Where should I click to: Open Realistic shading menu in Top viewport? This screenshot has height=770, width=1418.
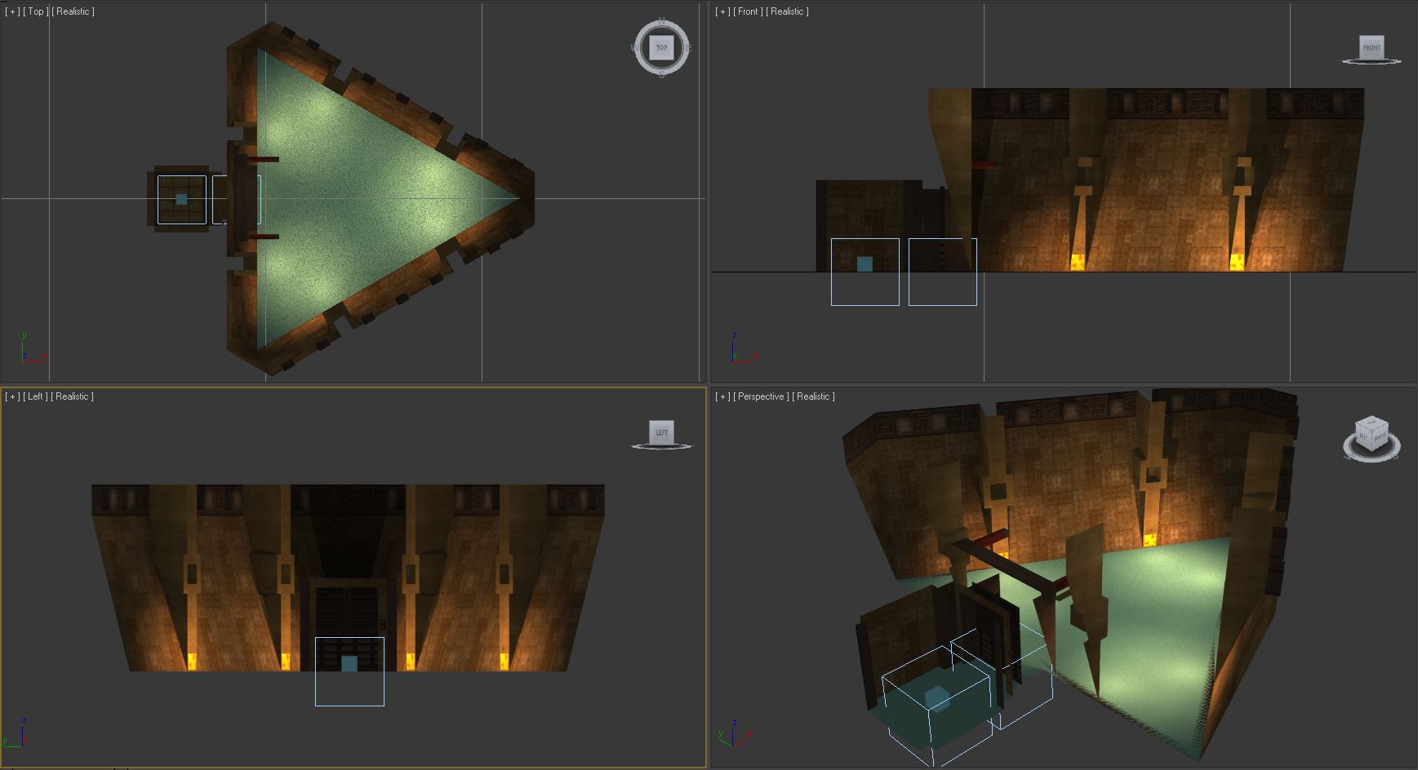[73, 11]
